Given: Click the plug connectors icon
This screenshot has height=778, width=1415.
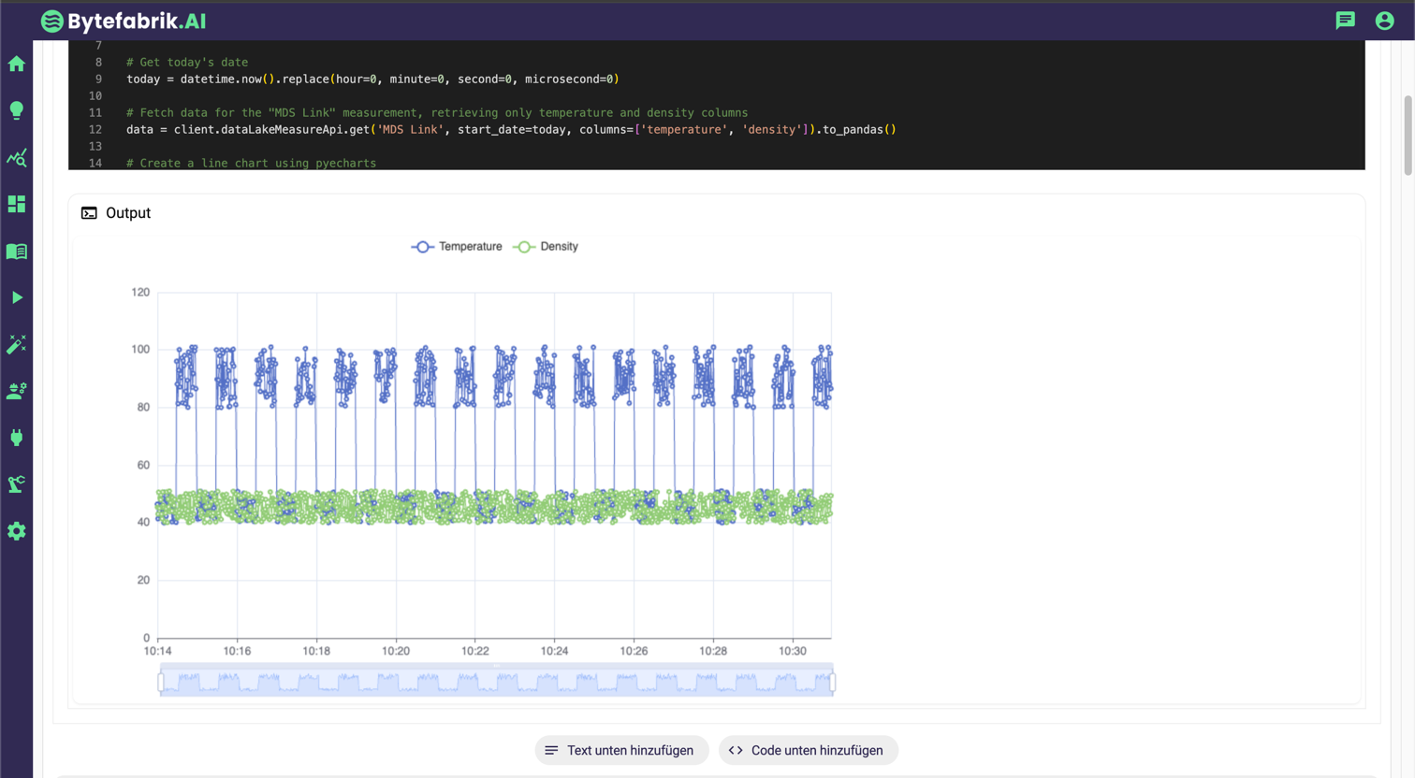Looking at the screenshot, I should coord(16,438).
